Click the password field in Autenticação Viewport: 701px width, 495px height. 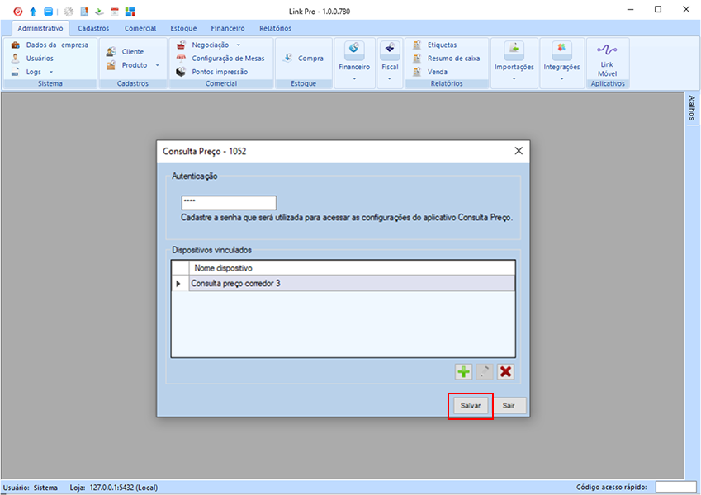click(x=229, y=203)
